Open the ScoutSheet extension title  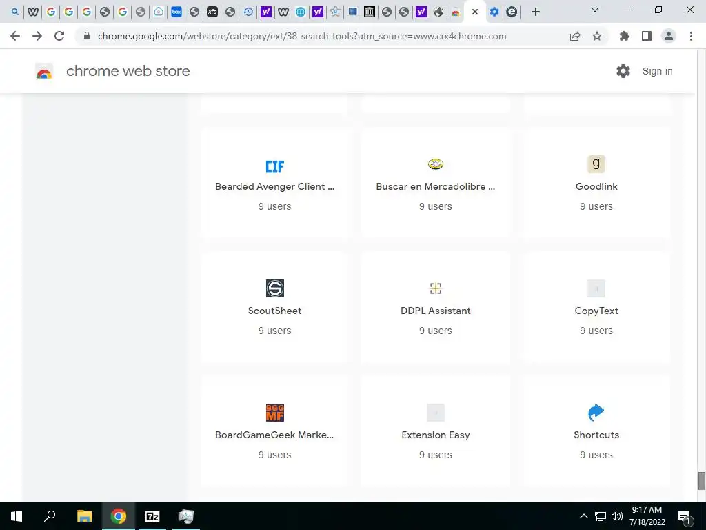pos(274,311)
